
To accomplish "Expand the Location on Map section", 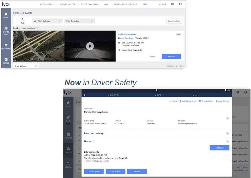I will point(227,133).
